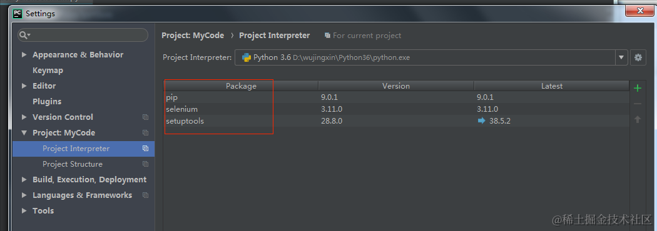The width and height of the screenshot is (657, 231).
Task: Expand the Tools section arrow
Action: tap(24, 210)
